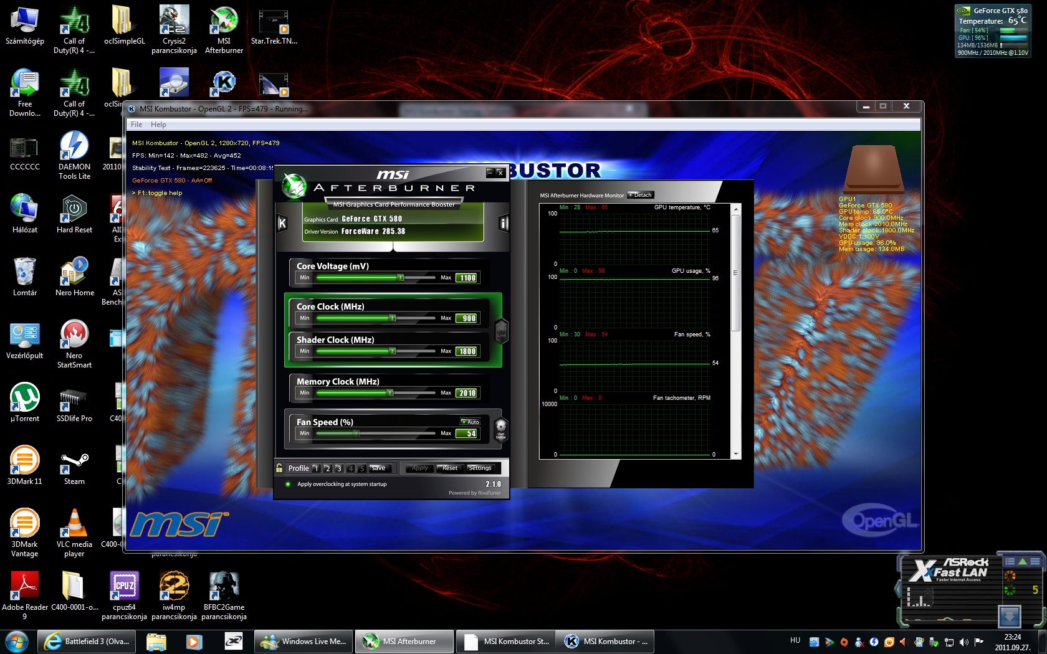1047x654 pixels.
Task: Switch to Windows Live Messenger taskbar item
Action: tap(304, 642)
